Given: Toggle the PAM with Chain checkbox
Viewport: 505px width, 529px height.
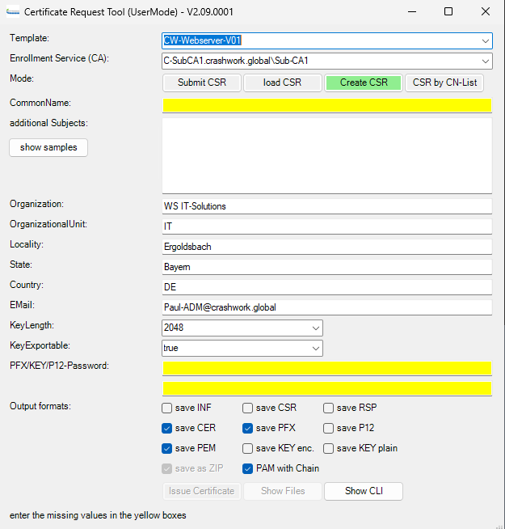Looking at the screenshot, I should point(247,469).
